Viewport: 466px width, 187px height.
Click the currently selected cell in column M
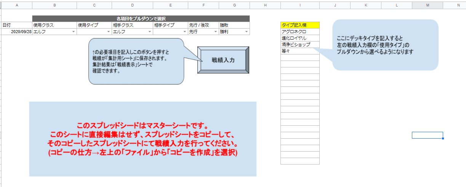click(x=428, y=135)
